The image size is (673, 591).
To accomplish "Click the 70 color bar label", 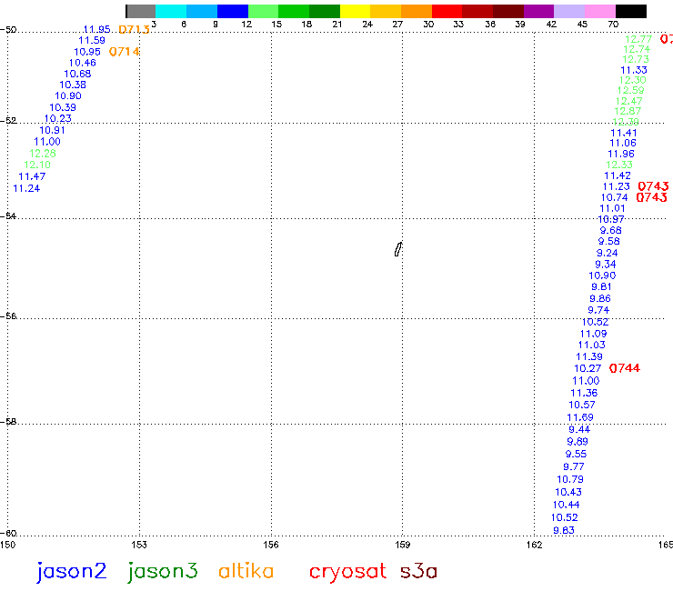I will click(613, 24).
